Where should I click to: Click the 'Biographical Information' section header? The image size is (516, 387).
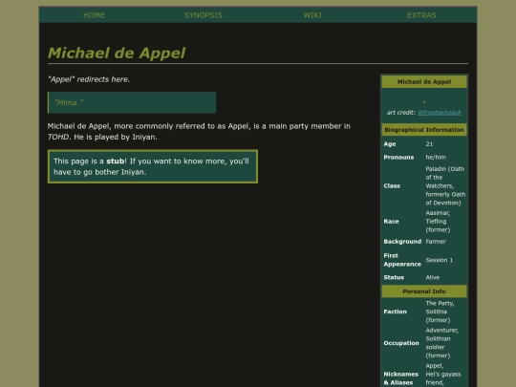424,130
